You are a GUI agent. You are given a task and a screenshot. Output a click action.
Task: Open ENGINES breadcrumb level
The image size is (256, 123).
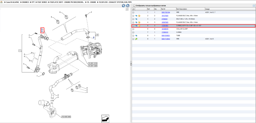click(26, 2)
